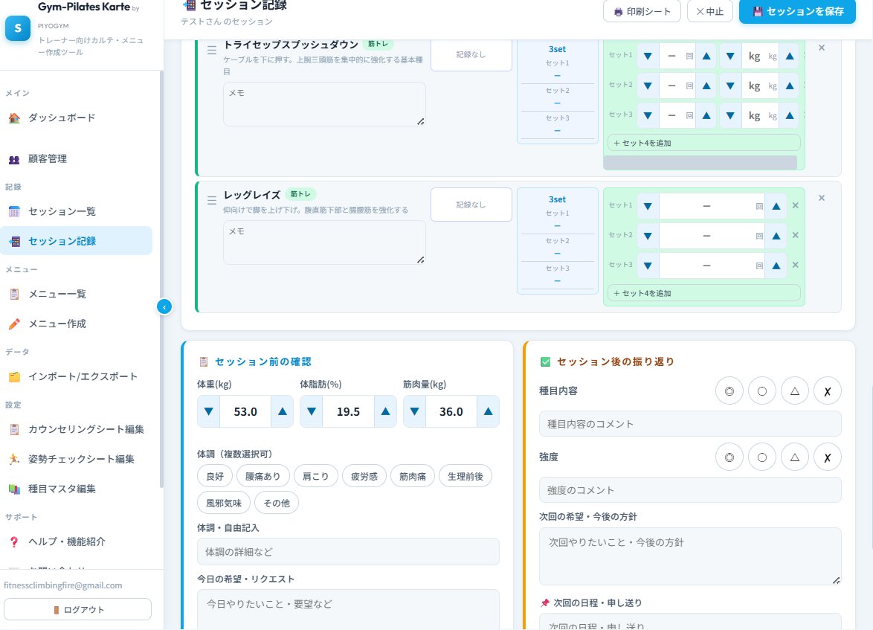Increase reps for レッグレイズ セット1

click(776, 206)
